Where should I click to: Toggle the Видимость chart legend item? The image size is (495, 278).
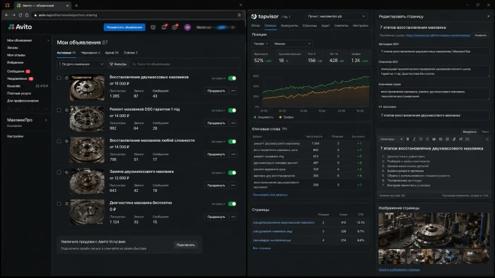(264, 117)
